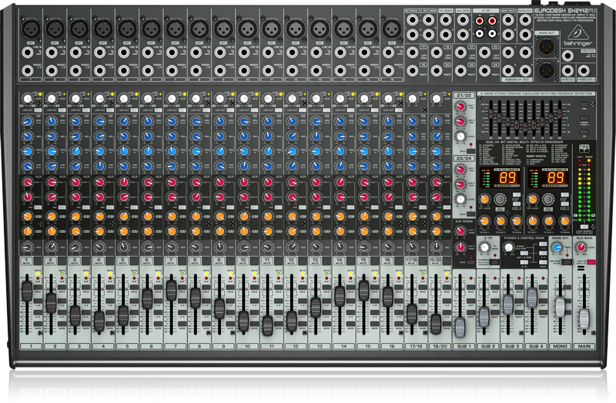Viewport: 616px width, 403px height.
Task: Click the channel 1 fader handle
Action: point(27,291)
